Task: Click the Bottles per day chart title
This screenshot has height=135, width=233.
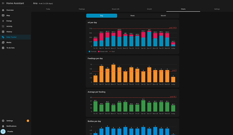Action: point(94,121)
